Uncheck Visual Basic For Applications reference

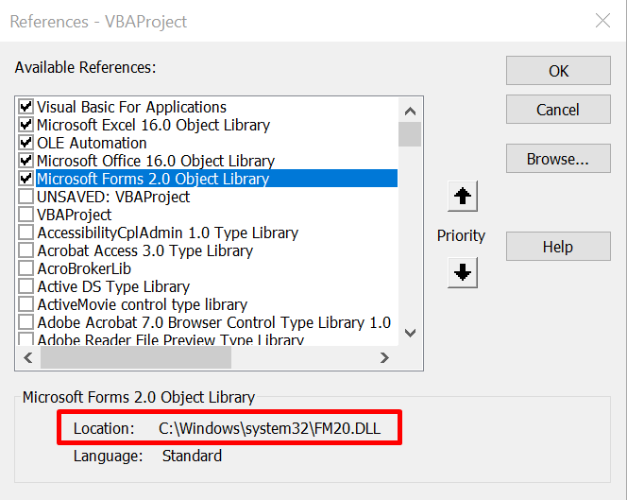point(26,107)
